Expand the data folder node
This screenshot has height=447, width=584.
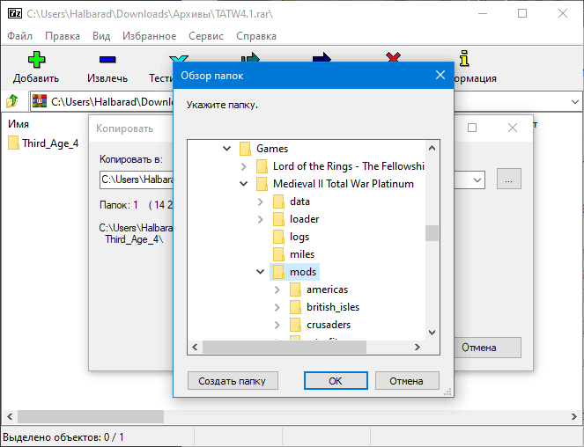coord(260,202)
